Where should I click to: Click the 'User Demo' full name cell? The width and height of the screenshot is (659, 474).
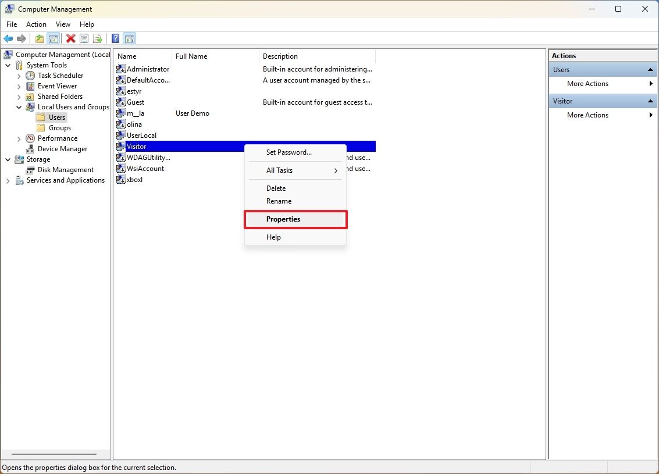[192, 113]
